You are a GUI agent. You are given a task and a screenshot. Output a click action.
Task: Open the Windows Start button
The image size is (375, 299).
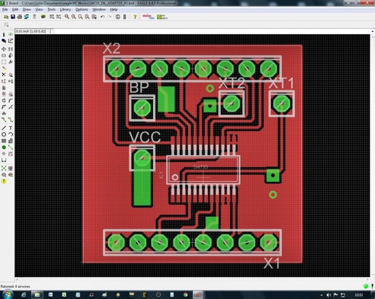click(x=8, y=294)
